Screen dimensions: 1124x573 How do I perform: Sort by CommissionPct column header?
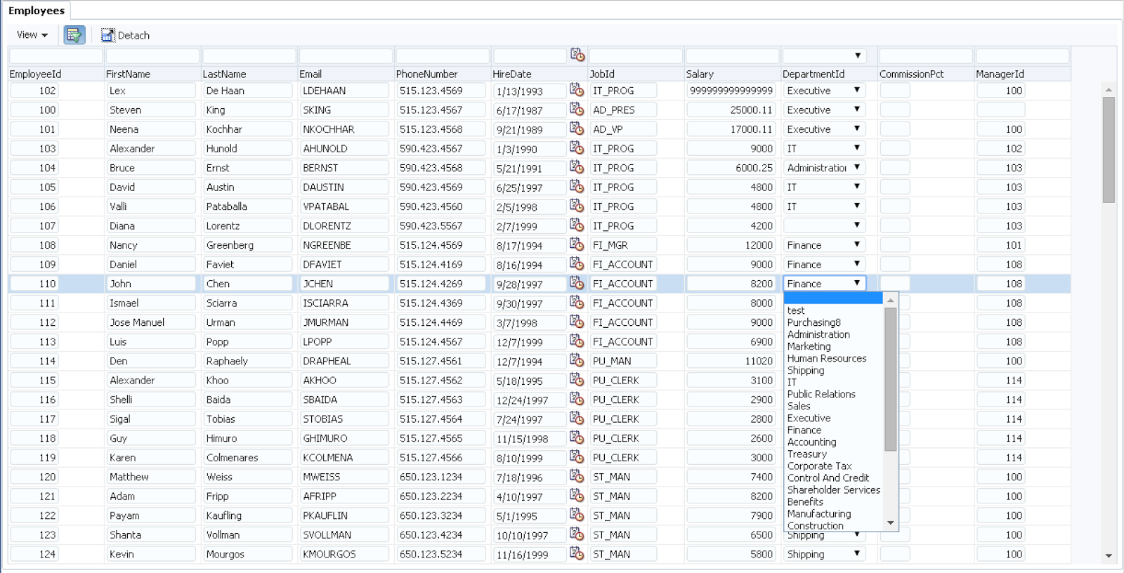pos(911,74)
